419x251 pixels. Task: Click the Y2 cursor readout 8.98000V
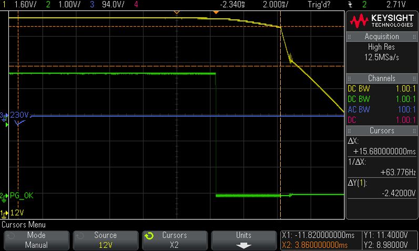[x=385, y=245]
